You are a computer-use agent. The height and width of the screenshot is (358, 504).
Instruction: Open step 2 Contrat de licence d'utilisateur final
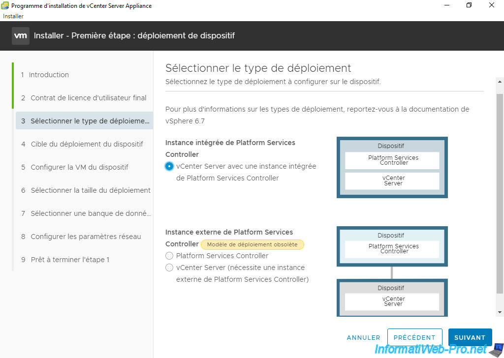click(84, 98)
